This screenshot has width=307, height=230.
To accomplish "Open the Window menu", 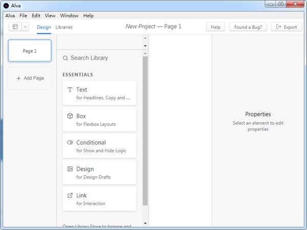I will pos(69,16).
